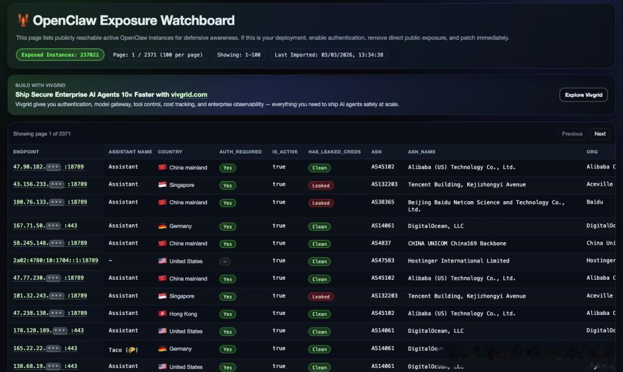Click the Baidu org cell

tap(595, 202)
